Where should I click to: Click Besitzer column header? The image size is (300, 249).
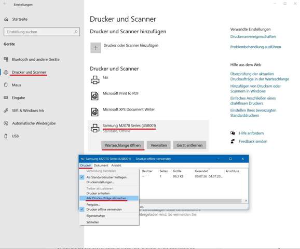tap(147, 171)
